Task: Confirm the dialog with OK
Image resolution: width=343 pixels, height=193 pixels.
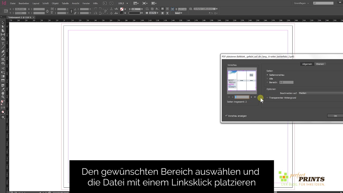Action: tap(335, 116)
